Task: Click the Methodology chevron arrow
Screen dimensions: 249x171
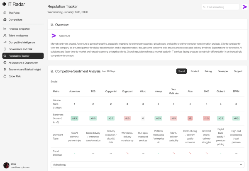Action: [241, 165]
